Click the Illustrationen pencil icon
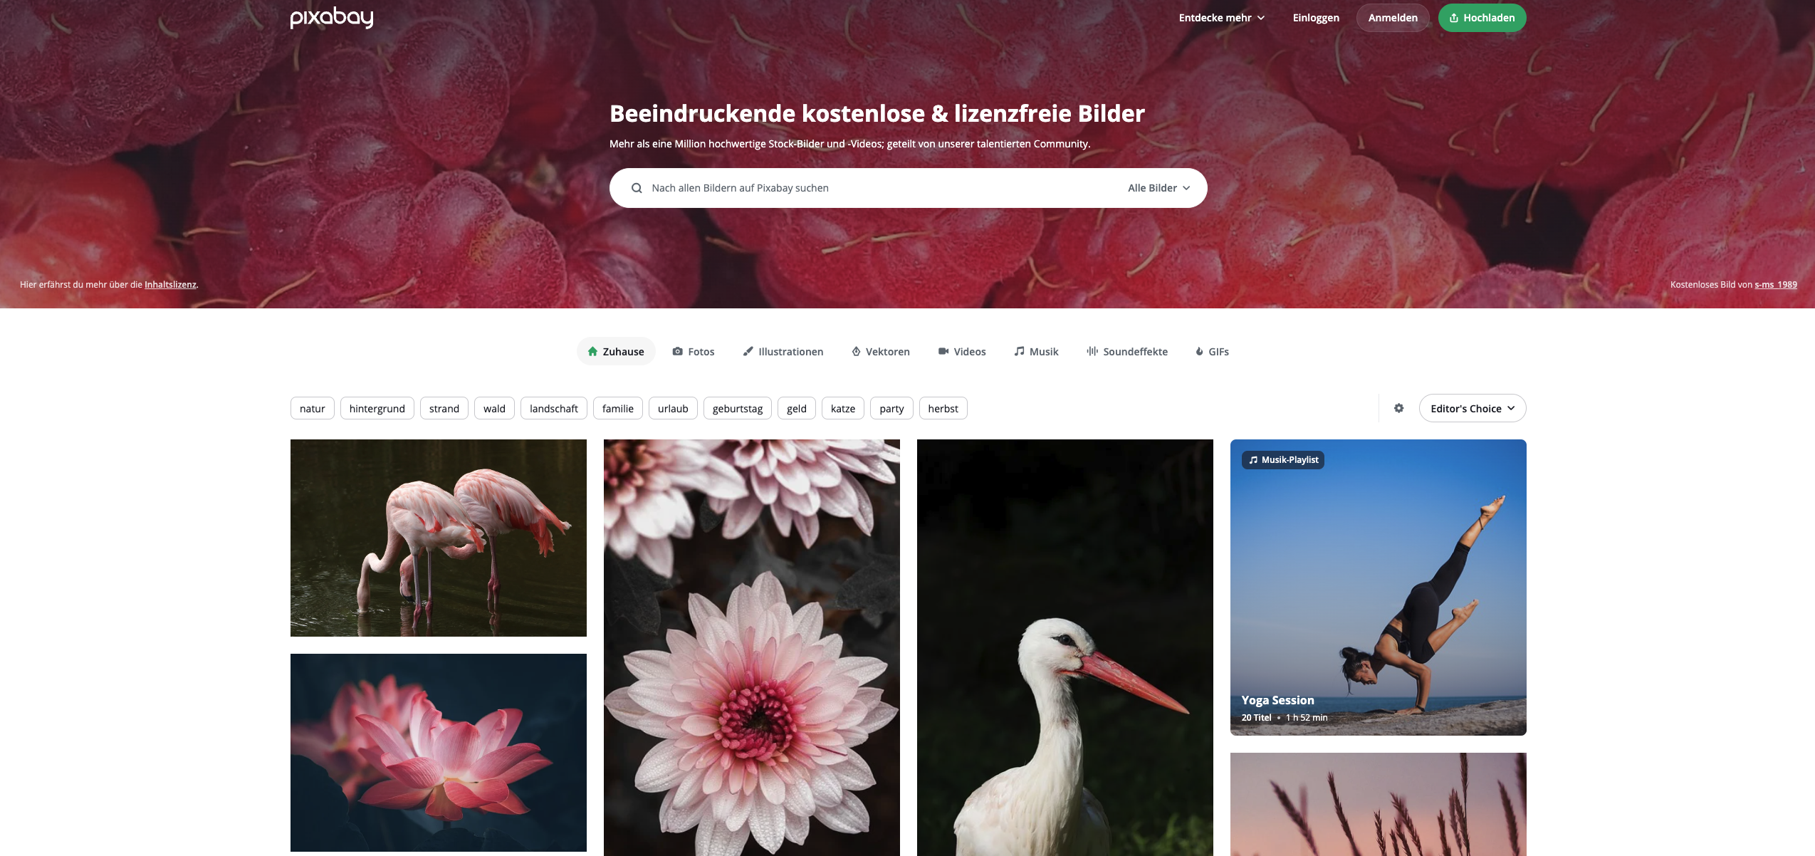The height and width of the screenshot is (856, 1815). point(746,351)
